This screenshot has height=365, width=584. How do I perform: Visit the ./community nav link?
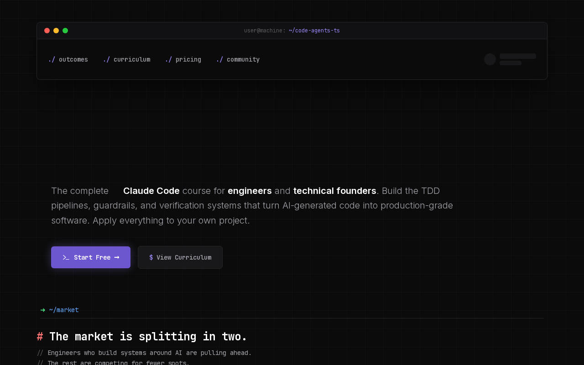[238, 59]
